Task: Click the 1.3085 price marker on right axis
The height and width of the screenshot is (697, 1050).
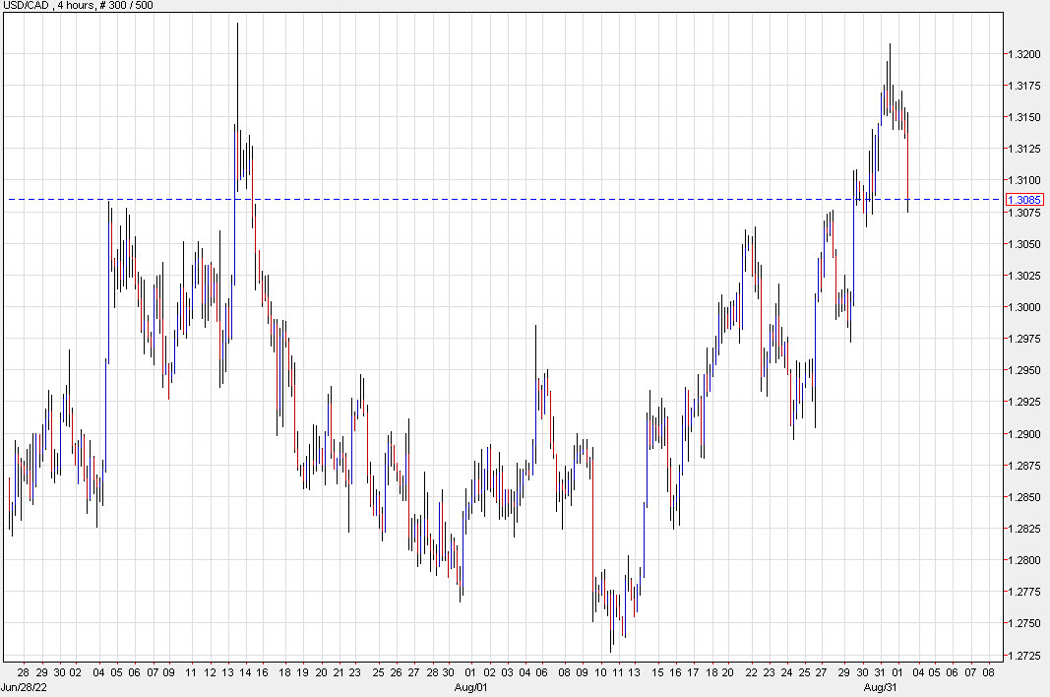Action: [1024, 199]
